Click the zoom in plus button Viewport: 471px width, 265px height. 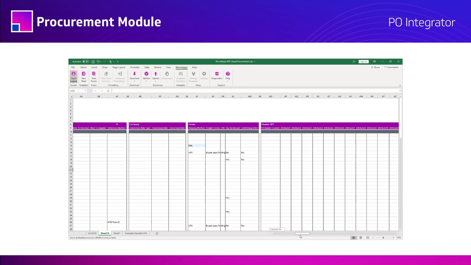pyautogui.click(x=393, y=238)
